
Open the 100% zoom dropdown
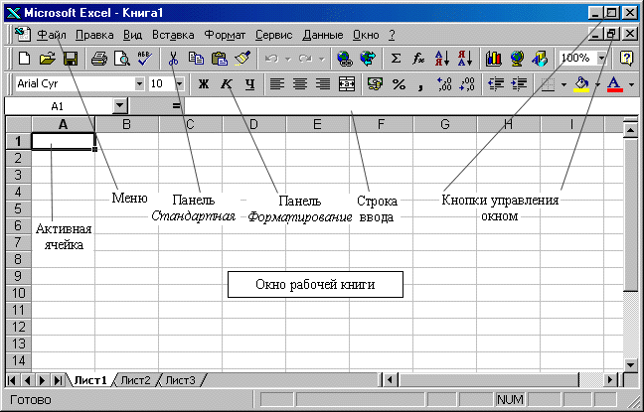[601, 59]
